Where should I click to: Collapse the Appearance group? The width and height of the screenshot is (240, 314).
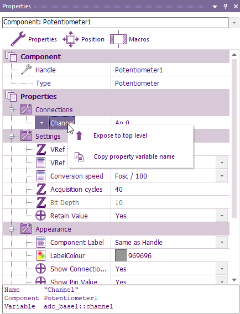pyautogui.click(x=12, y=229)
